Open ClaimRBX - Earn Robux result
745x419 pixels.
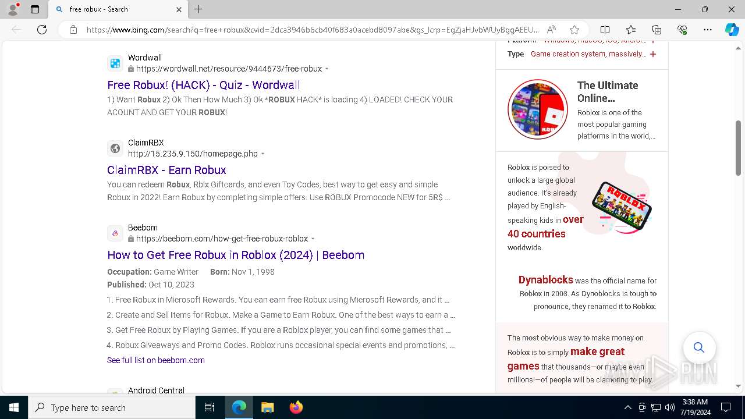pos(166,170)
